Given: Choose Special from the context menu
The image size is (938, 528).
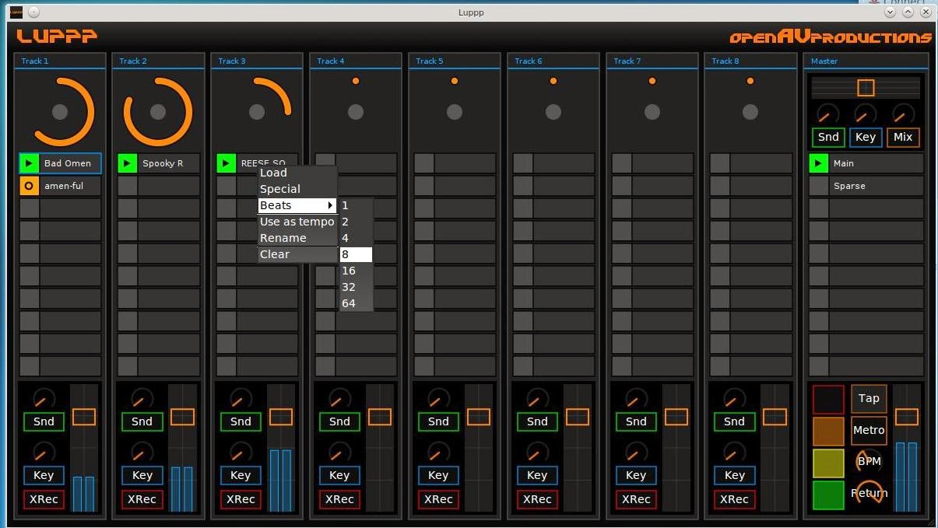Looking at the screenshot, I should [x=297, y=189].
